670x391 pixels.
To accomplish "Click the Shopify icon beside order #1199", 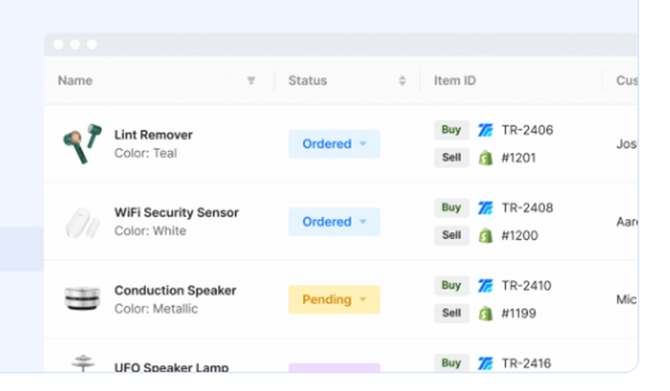I will click(x=485, y=314).
